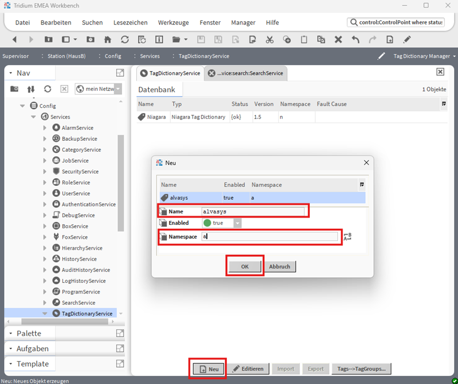
Task: Close the tab view with the X box
Action: click(x=440, y=72)
